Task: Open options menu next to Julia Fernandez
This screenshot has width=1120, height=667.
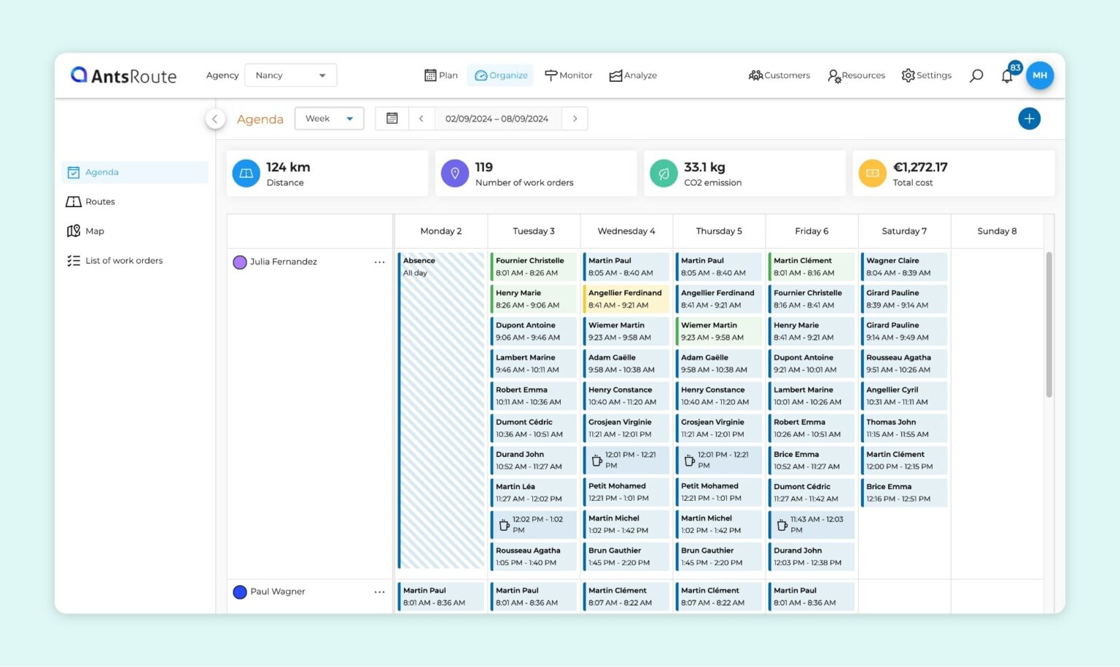Action: click(379, 262)
